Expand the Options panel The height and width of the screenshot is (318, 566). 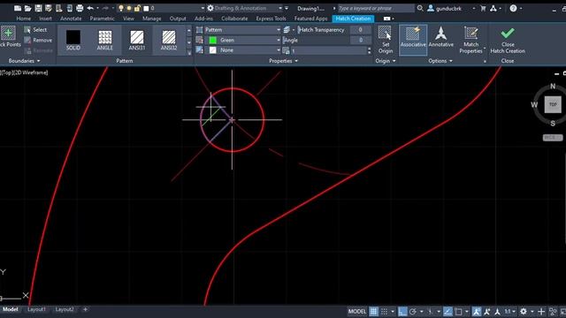coord(440,61)
